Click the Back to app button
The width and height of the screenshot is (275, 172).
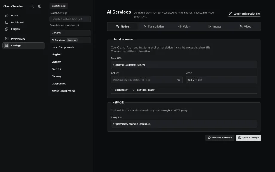click(58, 6)
